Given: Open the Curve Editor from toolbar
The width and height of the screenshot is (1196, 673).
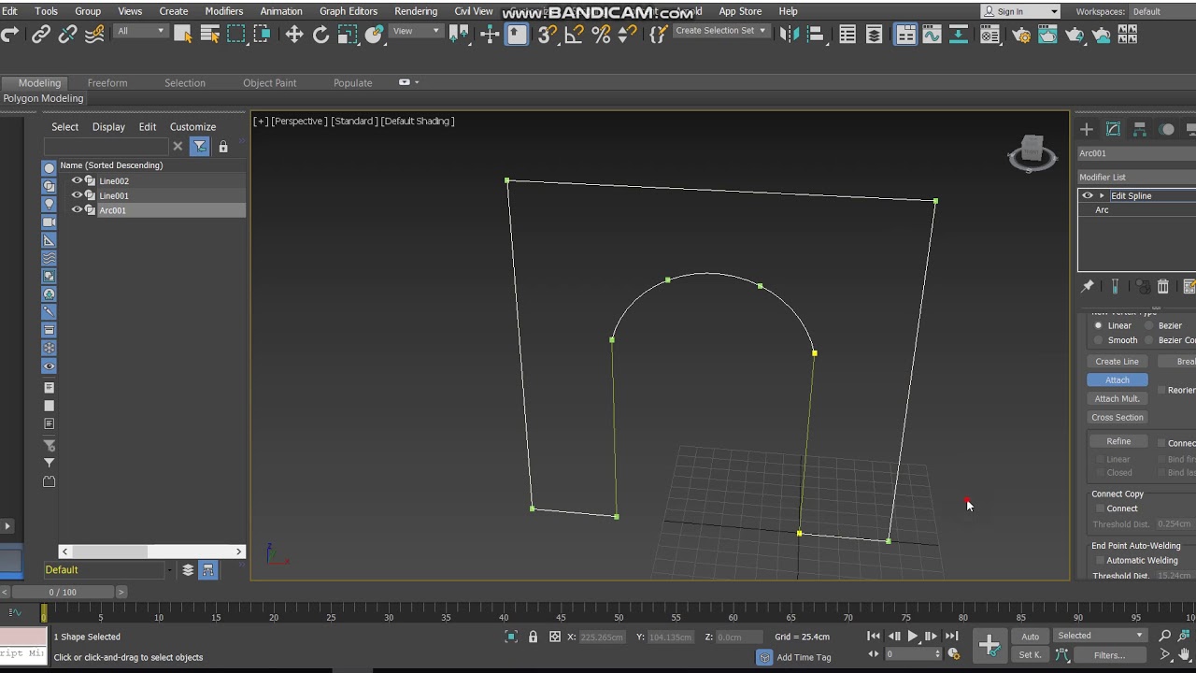Looking at the screenshot, I should click(x=932, y=35).
